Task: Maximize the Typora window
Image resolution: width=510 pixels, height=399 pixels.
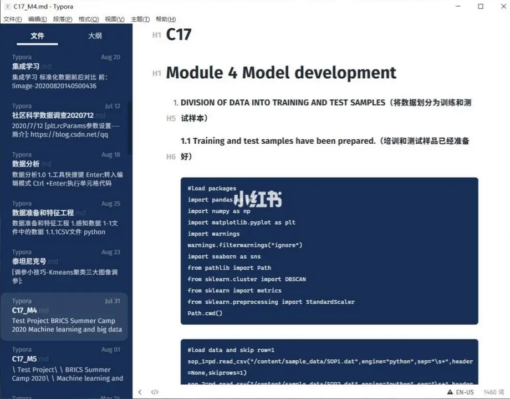Action: pos(481,7)
